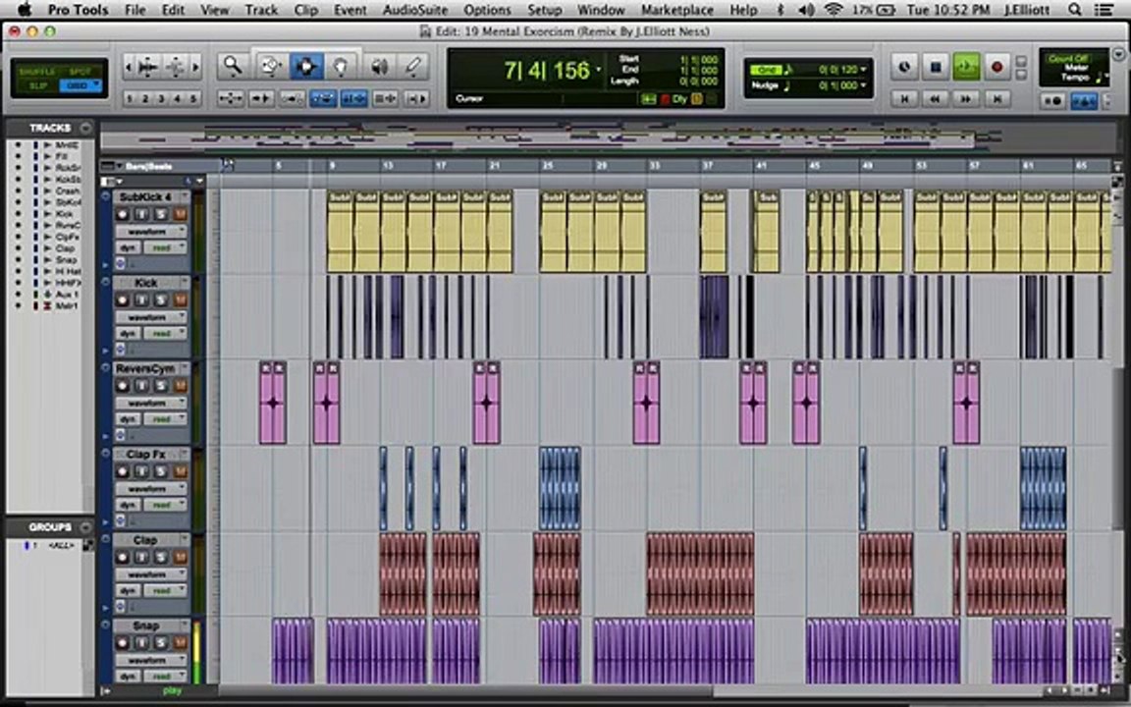Toggle Grid edit mode
Image resolution: width=1131 pixels, height=707 pixels.
click(81, 85)
